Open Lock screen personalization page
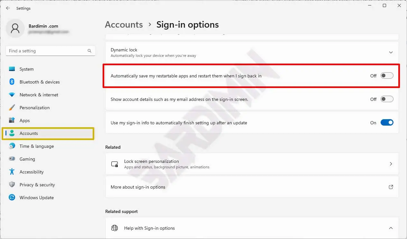The height and width of the screenshot is (239, 407). tap(252, 164)
